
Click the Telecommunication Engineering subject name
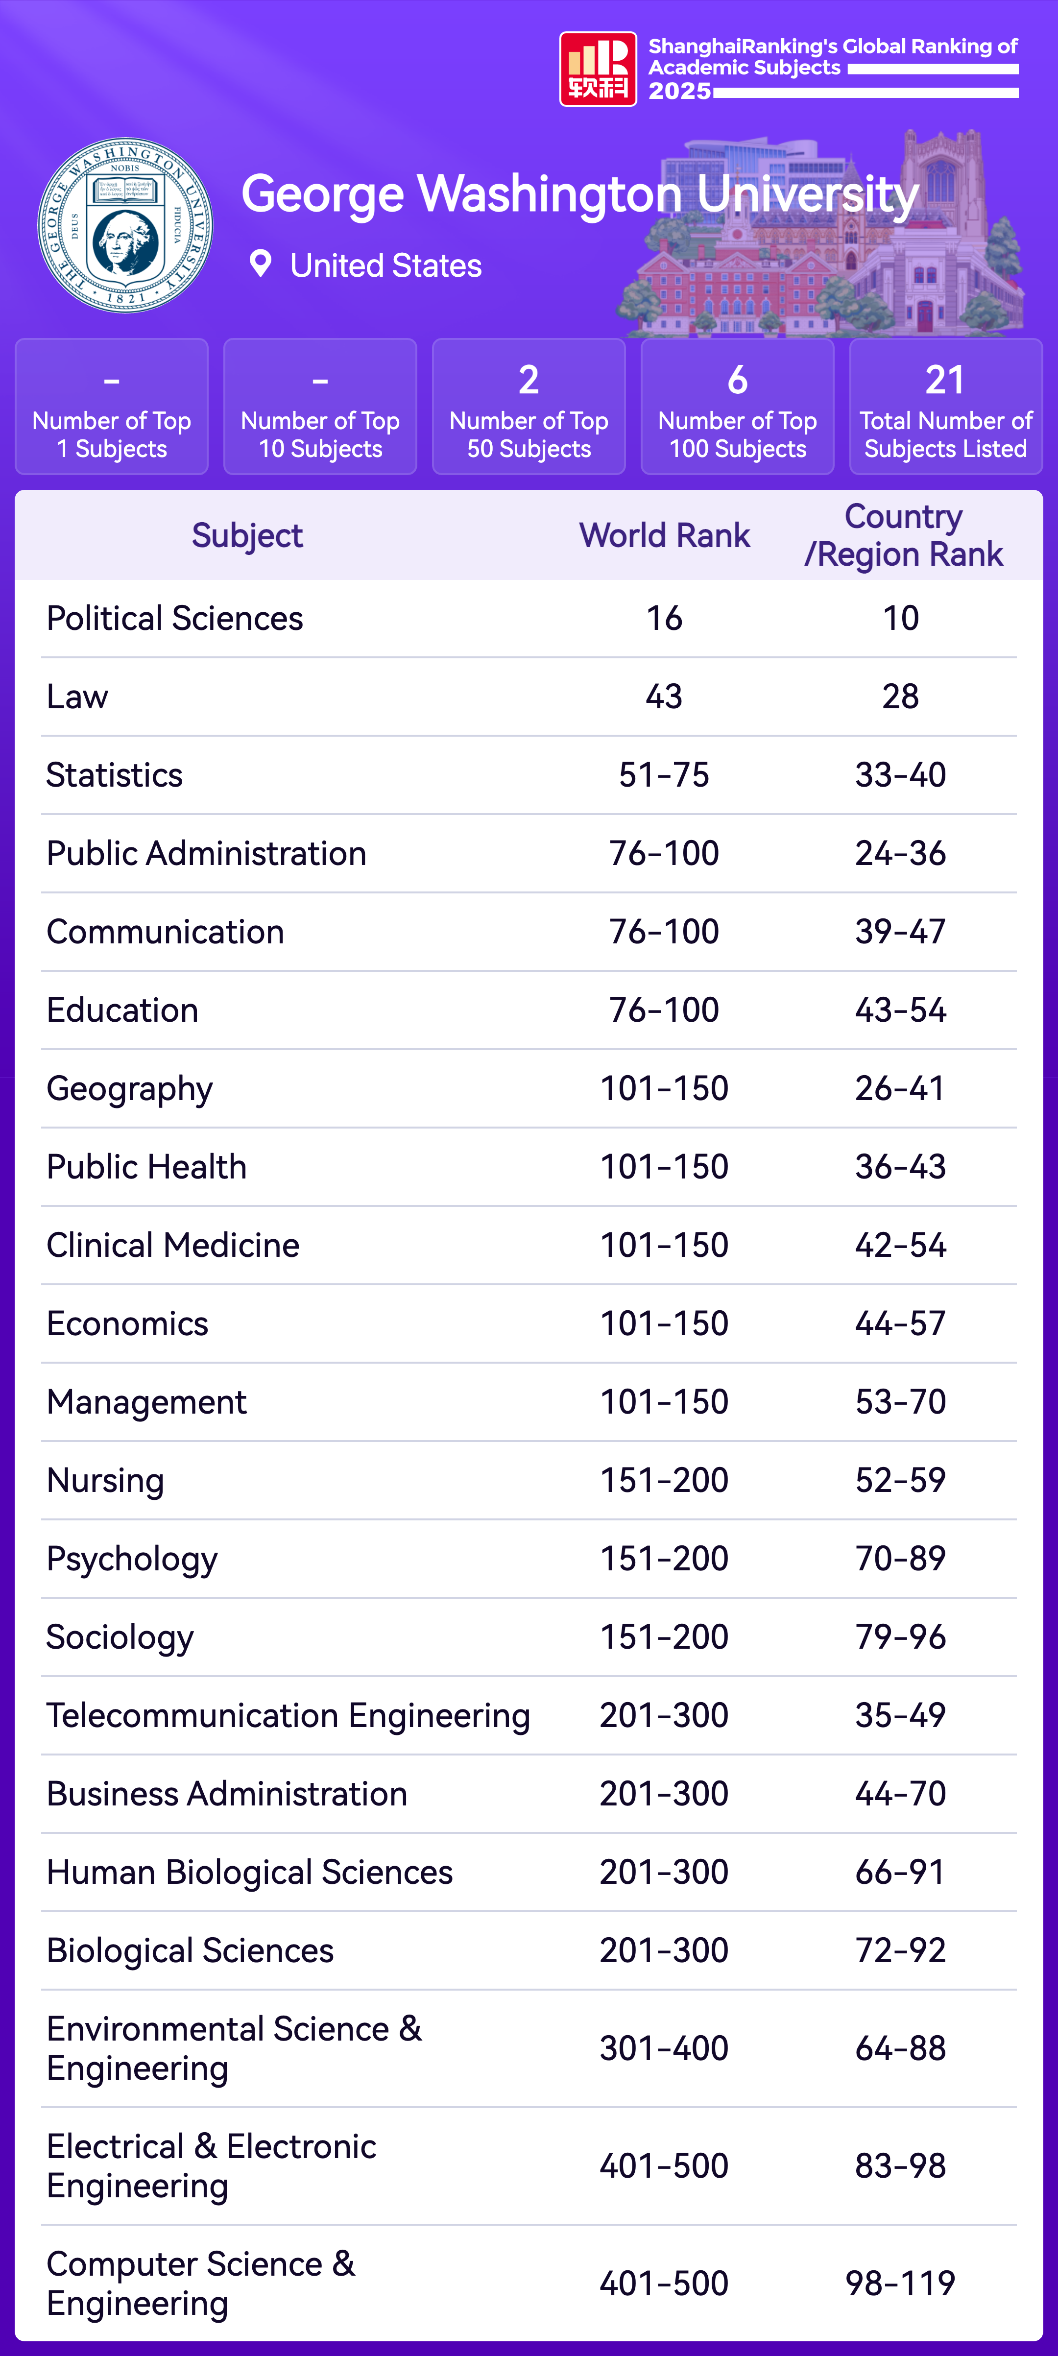tap(288, 1716)
